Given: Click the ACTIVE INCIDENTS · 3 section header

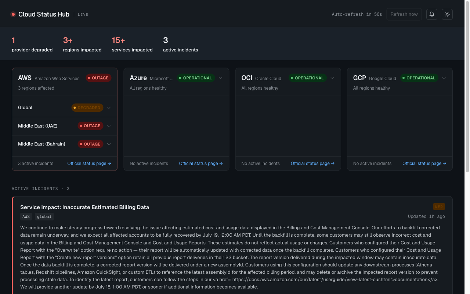Looking at the screenshot, I should coord(41,189).
